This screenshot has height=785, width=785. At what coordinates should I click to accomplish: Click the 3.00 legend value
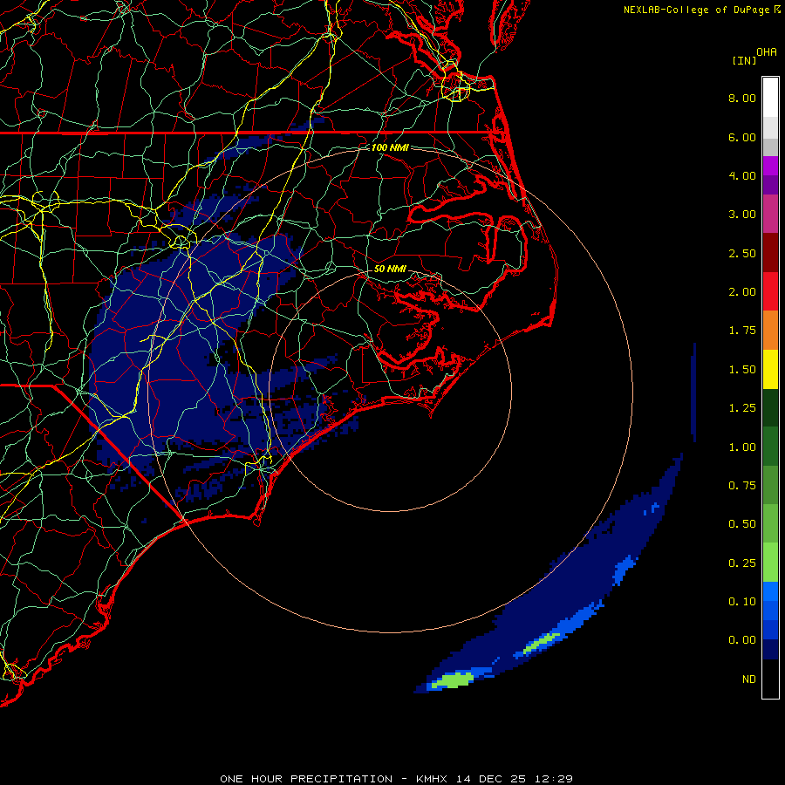click(x=742, y=215)
